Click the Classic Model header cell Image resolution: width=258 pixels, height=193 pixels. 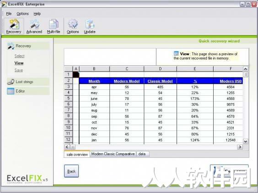tap(160, 81)
